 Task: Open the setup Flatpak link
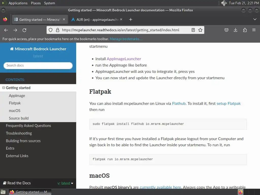(229, 104)
